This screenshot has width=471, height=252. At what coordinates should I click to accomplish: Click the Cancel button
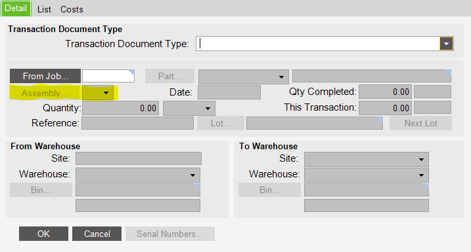(97, 234)
